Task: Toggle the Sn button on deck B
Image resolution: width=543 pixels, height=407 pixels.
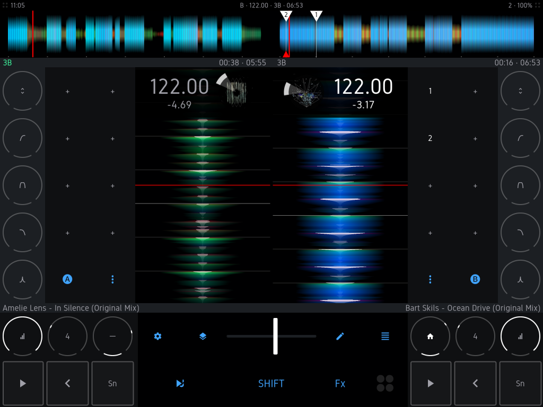Action: 520,384
